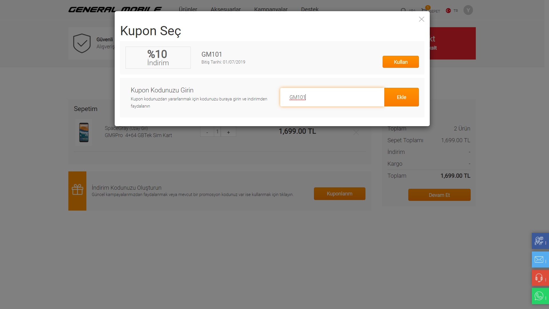Decrease product quantity with minus button

coord(207,132)
